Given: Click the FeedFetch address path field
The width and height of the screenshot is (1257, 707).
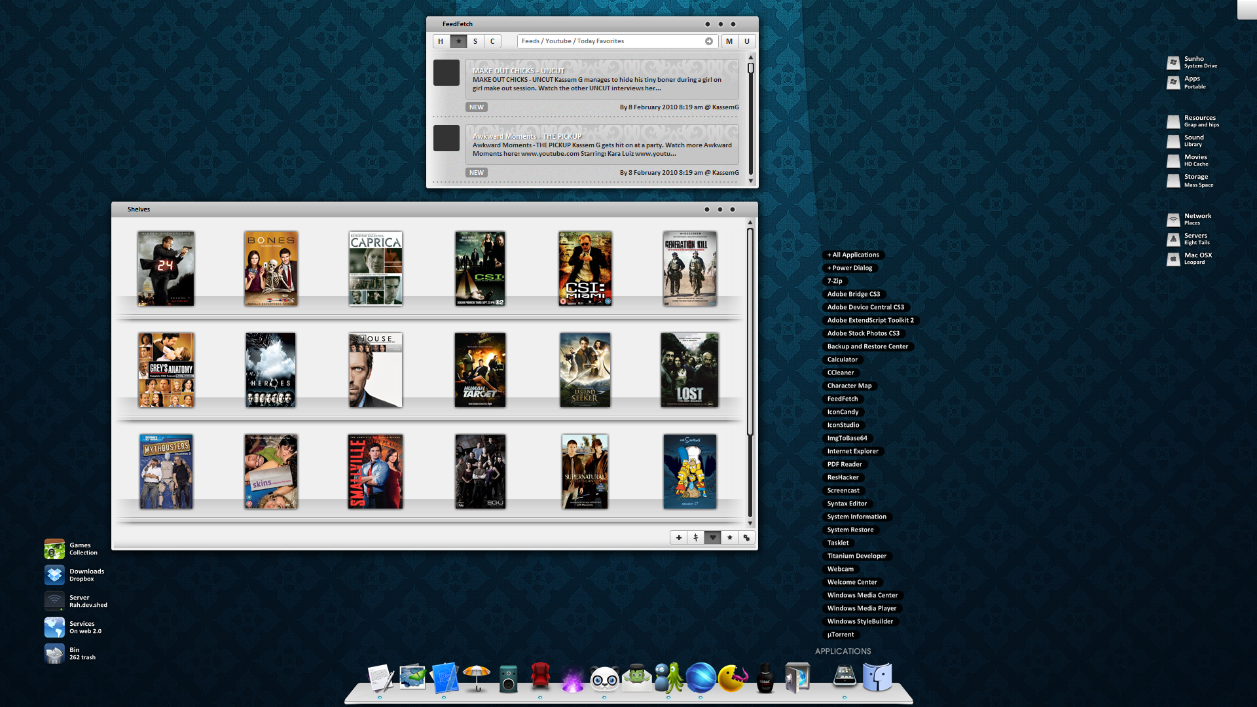Looking at the screenshot, I should click(x=617, y=41).
